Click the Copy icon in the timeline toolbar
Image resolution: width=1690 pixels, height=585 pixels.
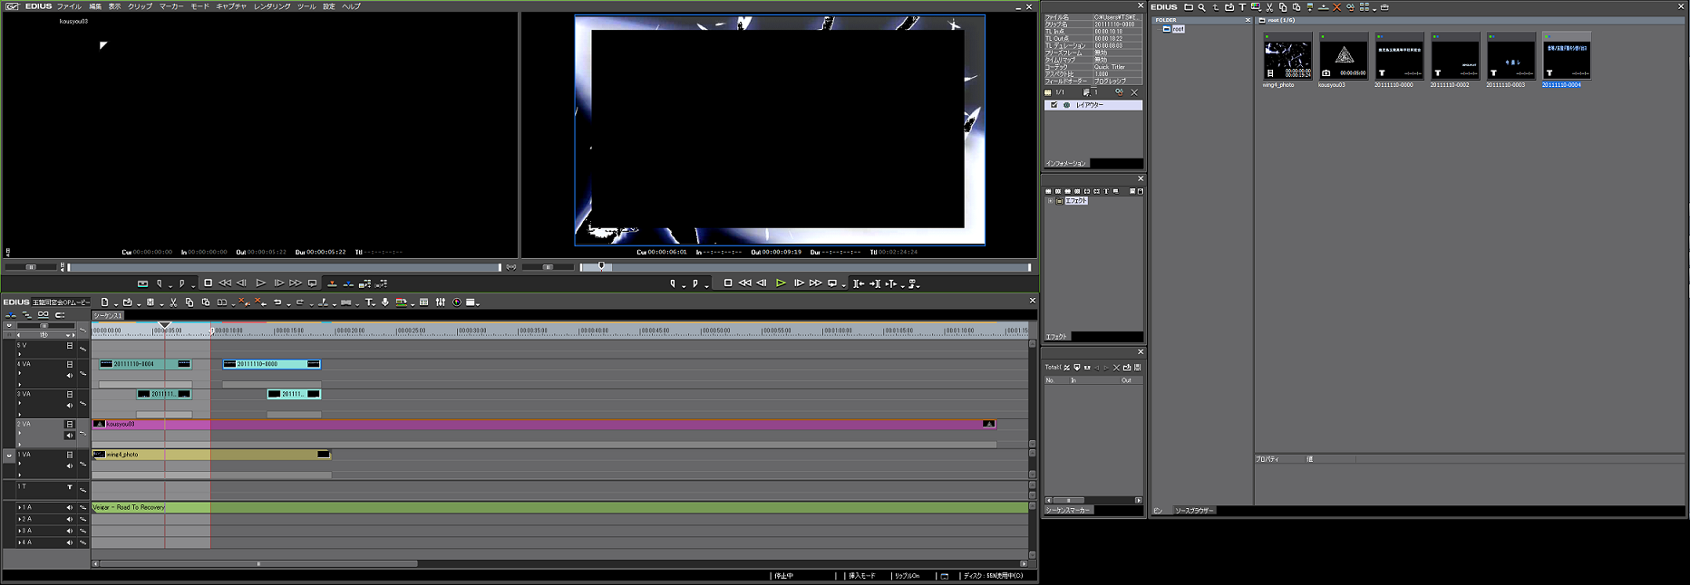pyautogui.click(x=189, y=302)
